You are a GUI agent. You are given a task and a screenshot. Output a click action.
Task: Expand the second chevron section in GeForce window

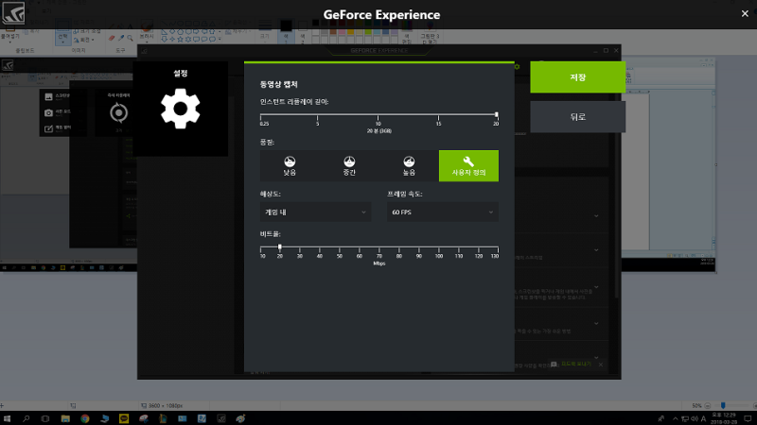[596, 249]
